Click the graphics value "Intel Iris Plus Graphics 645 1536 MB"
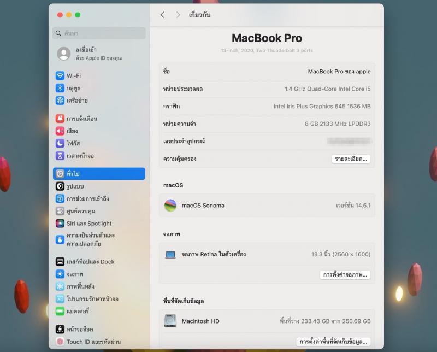 click(322, 106)
